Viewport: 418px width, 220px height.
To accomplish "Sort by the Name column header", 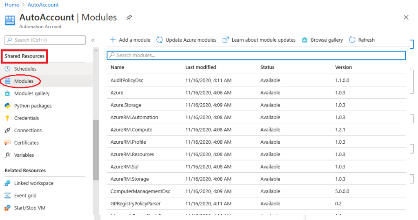I will coord(117,67).
